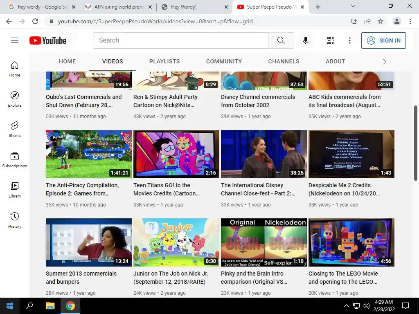This screenshot has width=419, height=314.
Task: Click the browser address bar URL
Action: [x=155, y=21]
